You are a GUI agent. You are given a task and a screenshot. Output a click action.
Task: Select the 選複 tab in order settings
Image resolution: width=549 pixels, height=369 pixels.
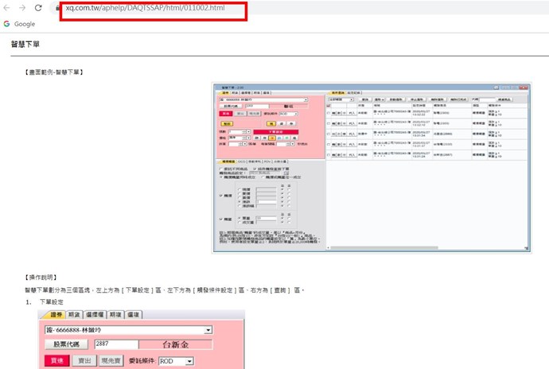tap(134, 314)
